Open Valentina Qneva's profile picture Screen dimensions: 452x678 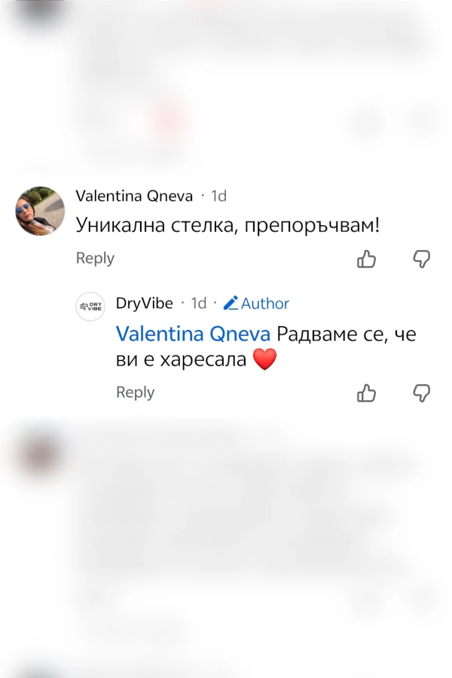coord(40,211)
